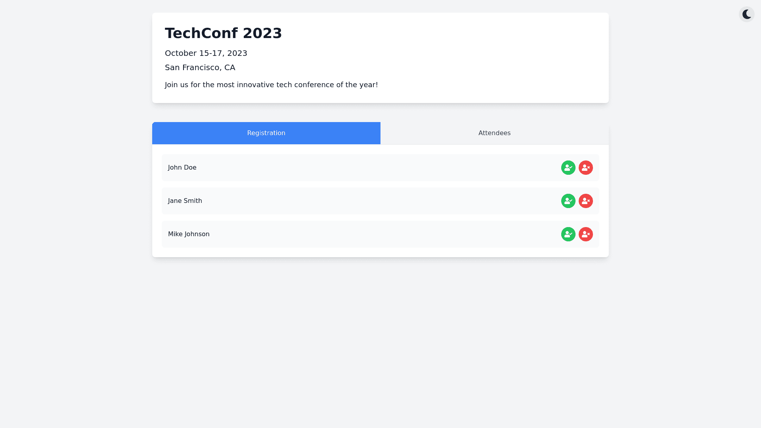Accept Mike Johnson with green user-check icon
Image resolution: width=761 pixels, height=428 pixels.
568,234
